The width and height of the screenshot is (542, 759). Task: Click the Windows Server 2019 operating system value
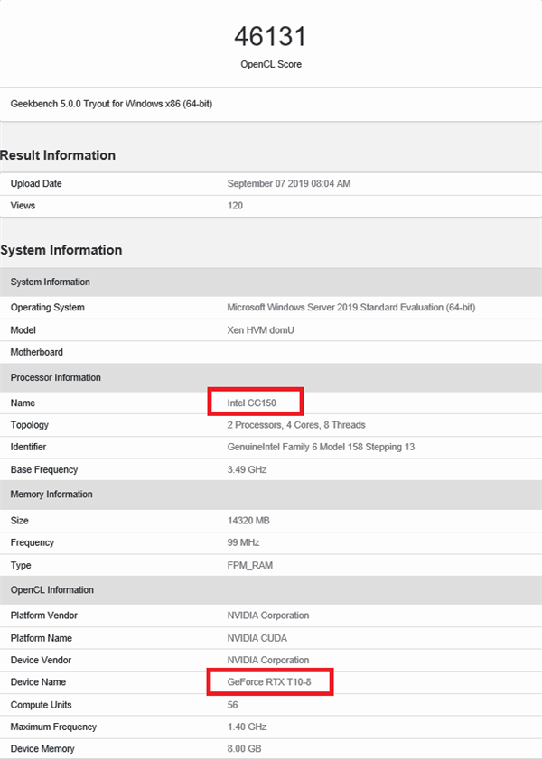pos(350,308)
